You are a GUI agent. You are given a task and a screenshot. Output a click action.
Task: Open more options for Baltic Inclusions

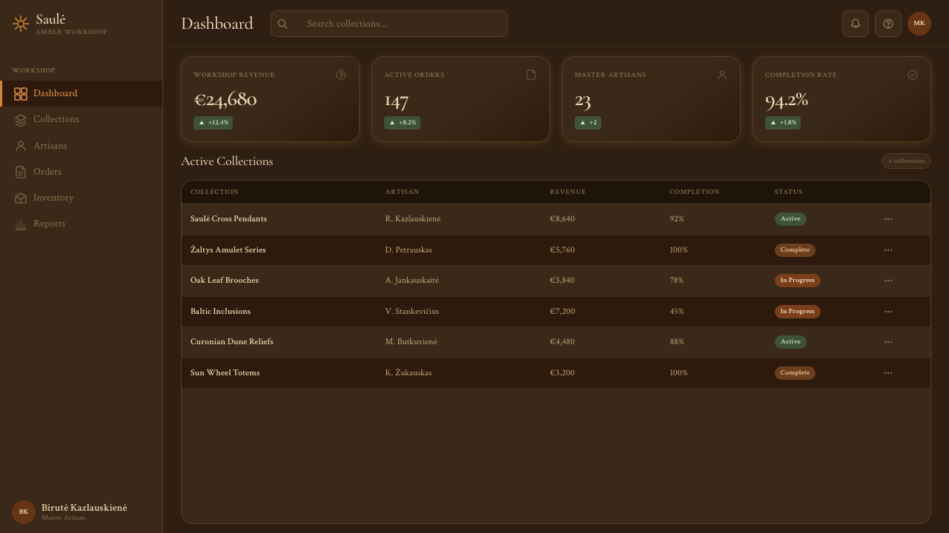click(888, 312)
